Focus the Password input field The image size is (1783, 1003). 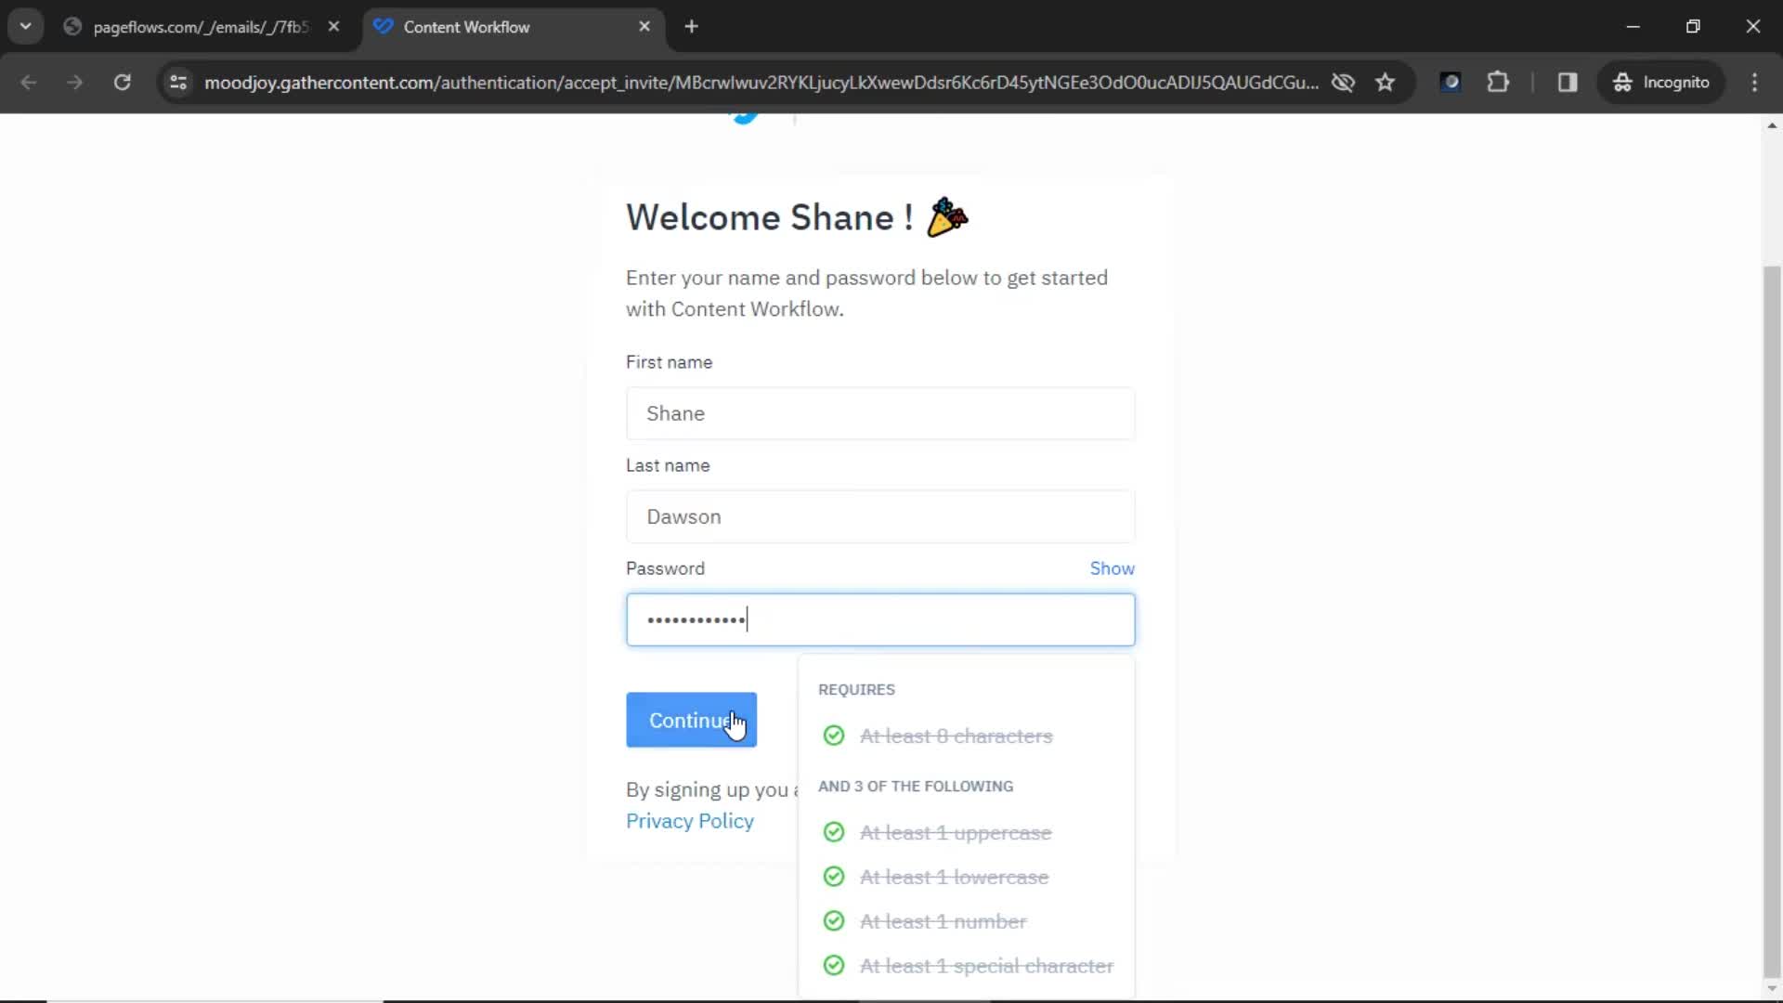[880, 619]
